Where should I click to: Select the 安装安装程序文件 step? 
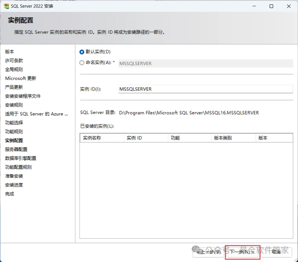tap(23, 96)
